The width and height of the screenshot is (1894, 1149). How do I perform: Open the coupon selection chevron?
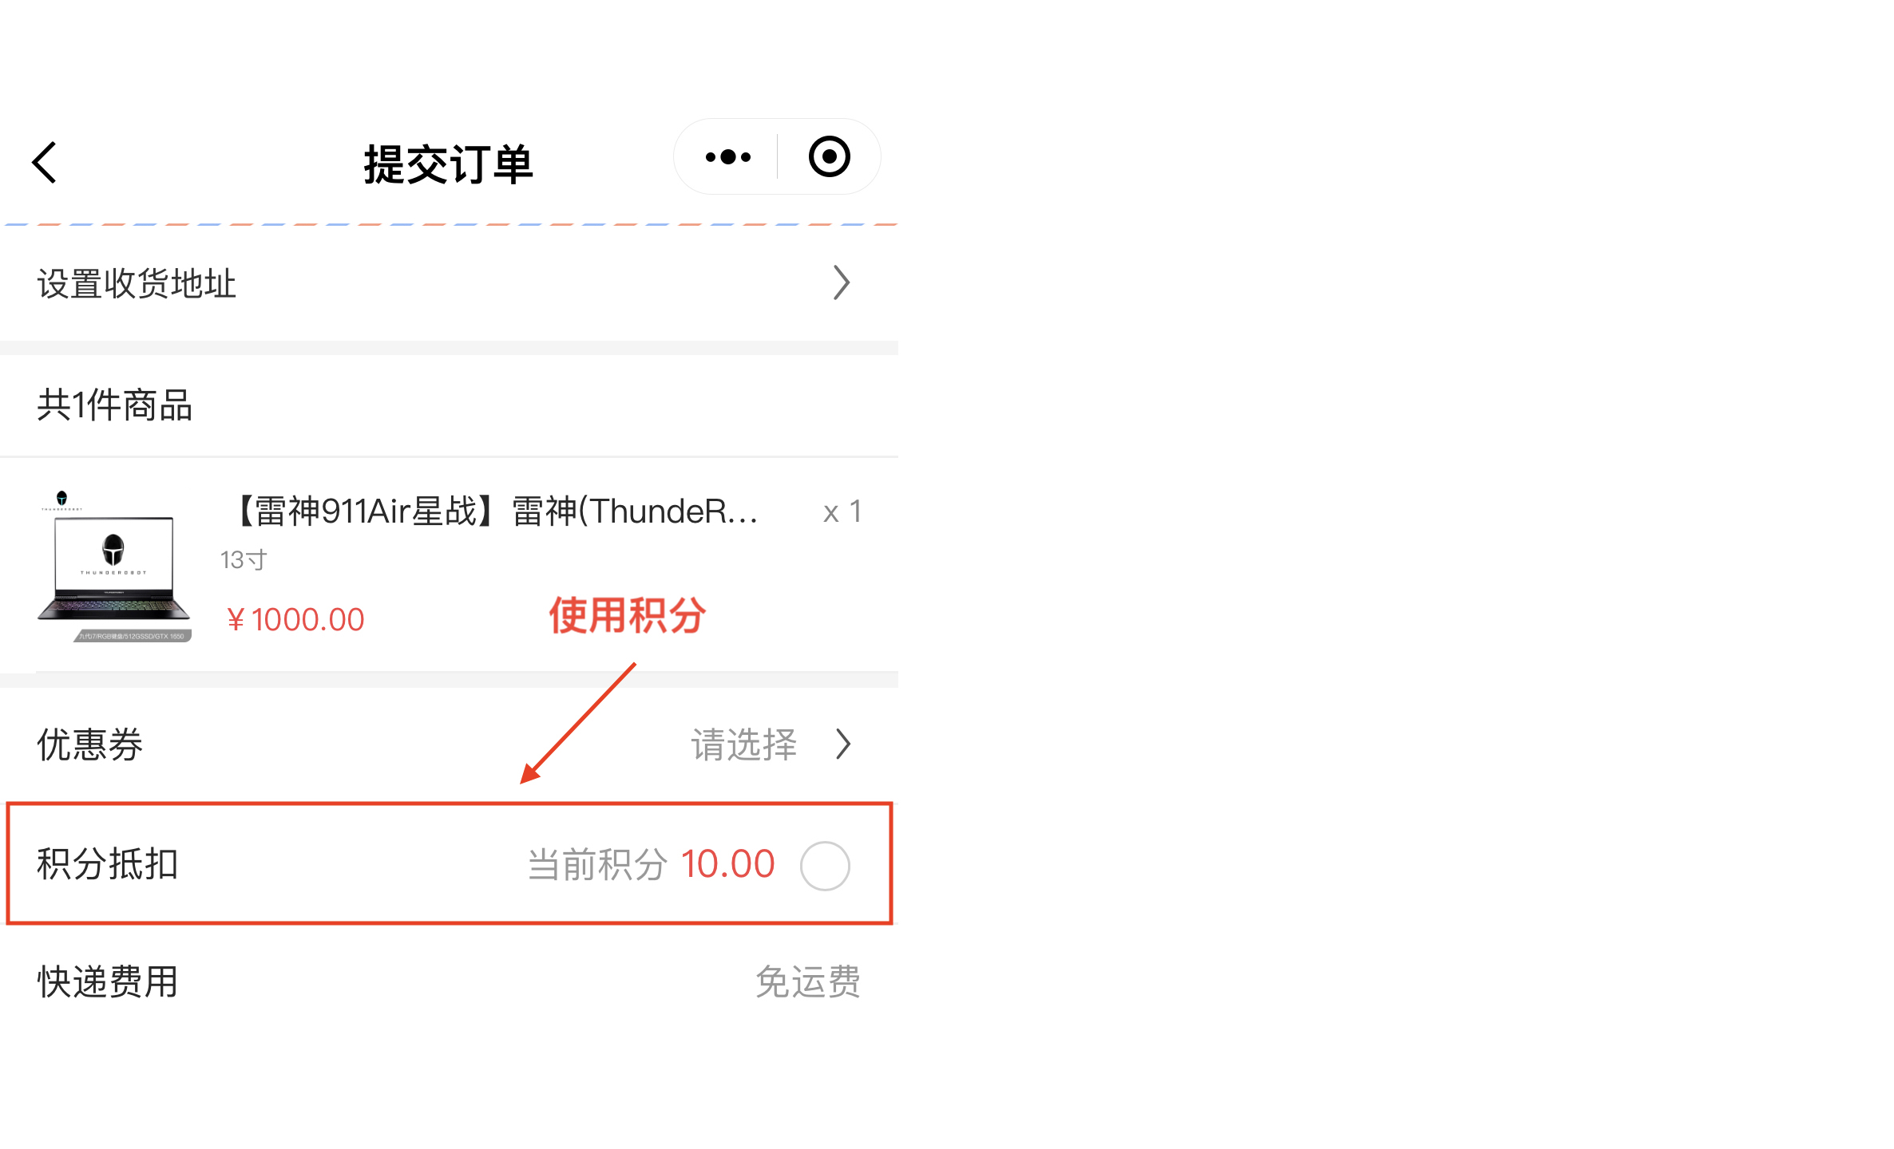(843, 744)
